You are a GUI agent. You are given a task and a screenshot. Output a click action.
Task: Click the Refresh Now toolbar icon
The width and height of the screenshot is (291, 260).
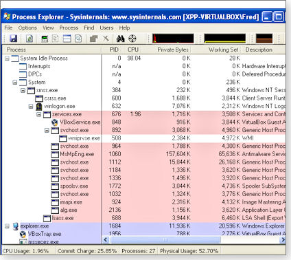30,39
